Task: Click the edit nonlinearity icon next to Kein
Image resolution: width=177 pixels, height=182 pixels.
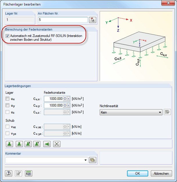Action: (167, 112)
